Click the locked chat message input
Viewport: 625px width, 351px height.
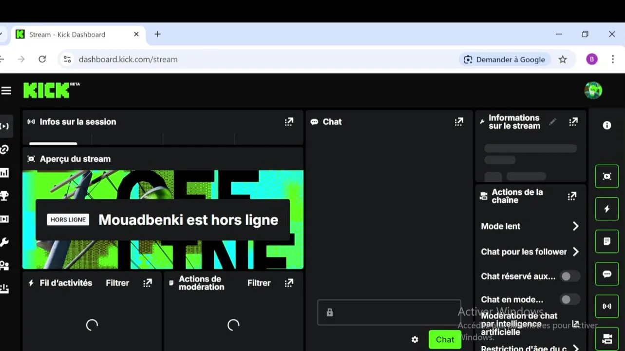(x=389, y=312)
